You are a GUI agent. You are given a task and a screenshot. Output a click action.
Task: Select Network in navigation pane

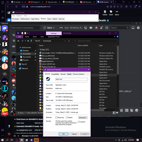[25, 68]
